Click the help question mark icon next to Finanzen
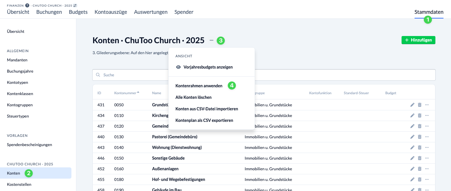Viewport: 451px width, 191px height. click(27, 5)
